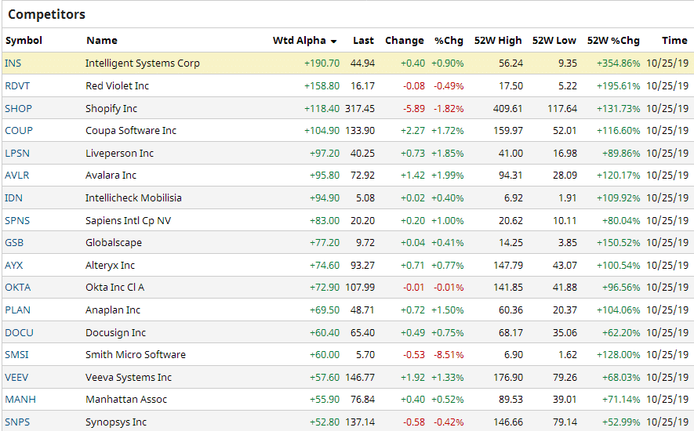Viewport: 694px width, 431px height.
Task: Sort table by Time column header
Action: pos(674,40)
